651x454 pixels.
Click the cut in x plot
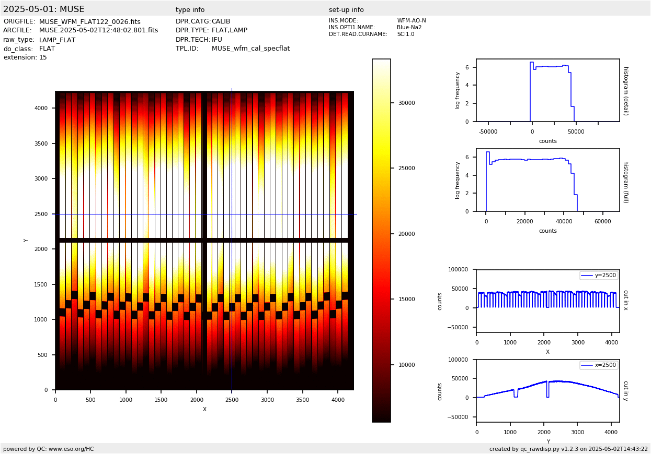pos(547,301)
